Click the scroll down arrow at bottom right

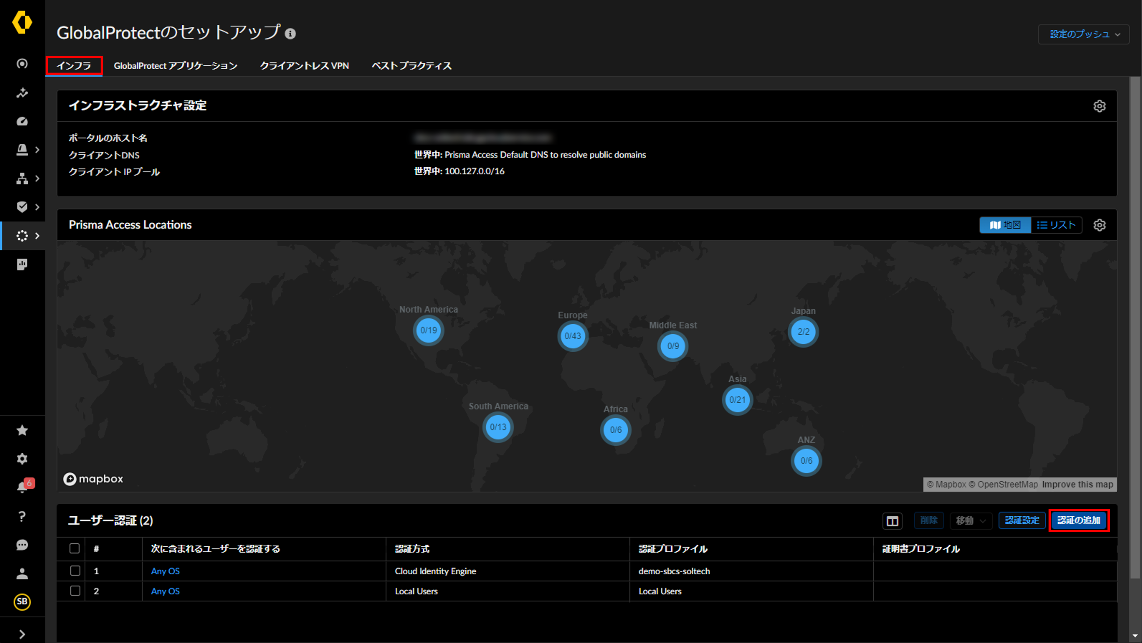click(x=1135, y=636)
